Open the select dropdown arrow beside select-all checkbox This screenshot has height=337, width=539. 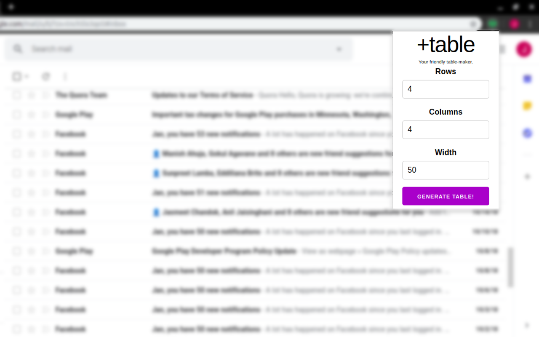(27, 77)
